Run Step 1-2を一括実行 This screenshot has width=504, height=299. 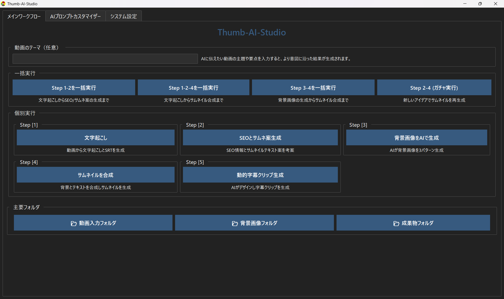(74, 88)
